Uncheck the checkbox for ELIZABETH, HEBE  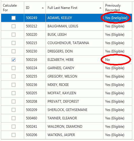[x=14, y=60]
